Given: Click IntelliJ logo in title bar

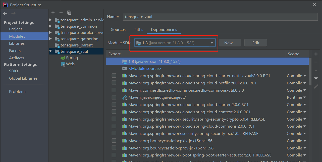Looking at the screenshot, I should 5,5.
